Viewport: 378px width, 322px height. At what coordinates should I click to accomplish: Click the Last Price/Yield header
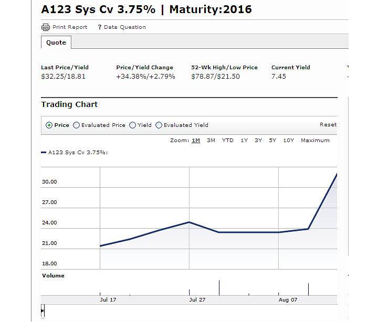(65, 68)
